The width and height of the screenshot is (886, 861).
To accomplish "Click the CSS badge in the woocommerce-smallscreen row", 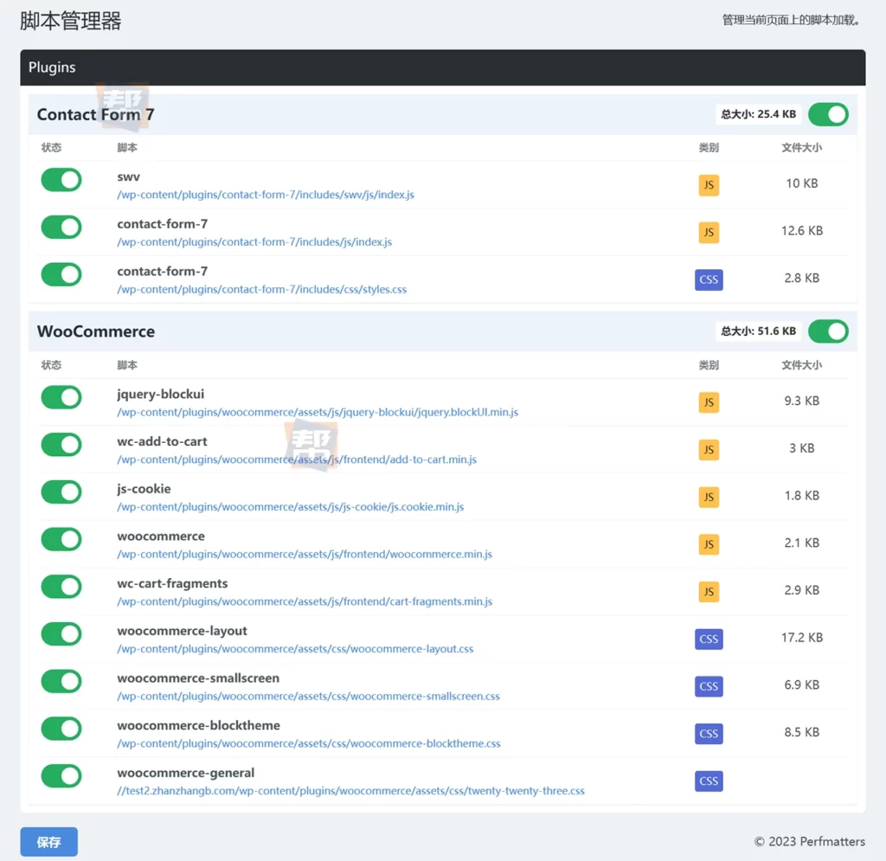I will tap(709, 686).
